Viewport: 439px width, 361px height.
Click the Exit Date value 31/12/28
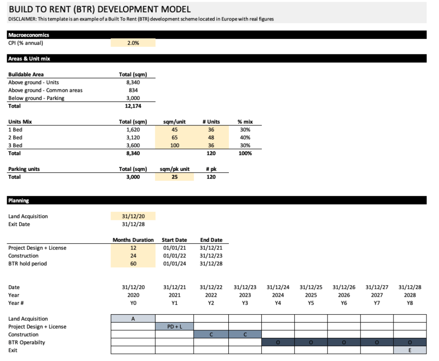133,224
